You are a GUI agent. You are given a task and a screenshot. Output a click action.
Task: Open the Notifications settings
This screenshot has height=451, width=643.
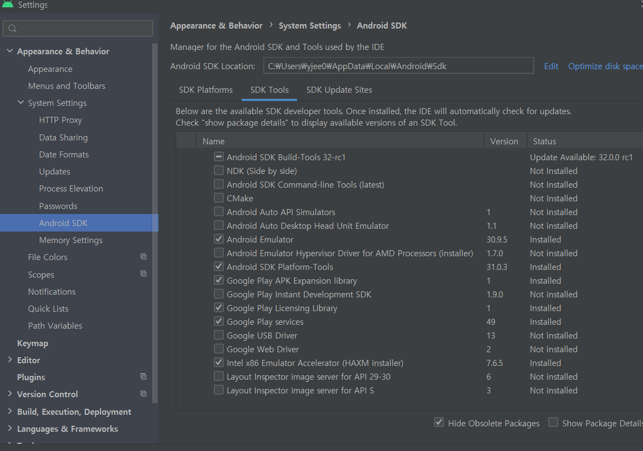(52, 292)
